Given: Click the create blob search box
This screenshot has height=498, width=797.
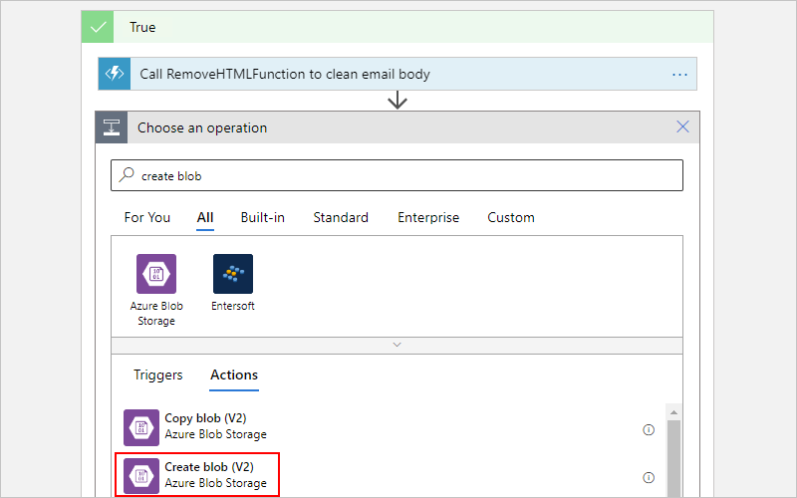Looking at the screenshot, I should (397, 176).
